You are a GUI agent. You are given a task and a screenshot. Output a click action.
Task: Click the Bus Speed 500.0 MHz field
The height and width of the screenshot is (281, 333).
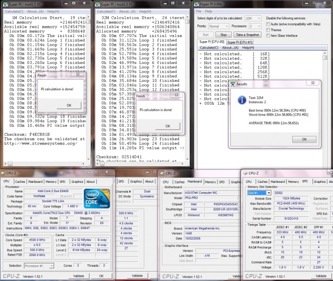37,250
